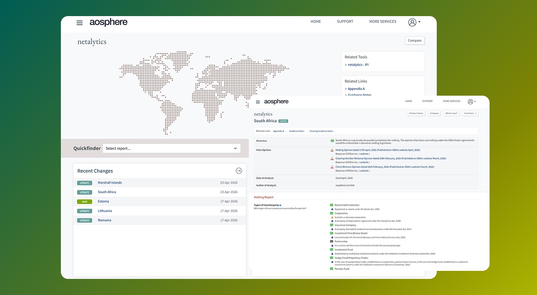This screenshot has height=295, width=537.
Task: Click green square beside Hedge Fund/Proprietary Trader
Action: point(332,258)
